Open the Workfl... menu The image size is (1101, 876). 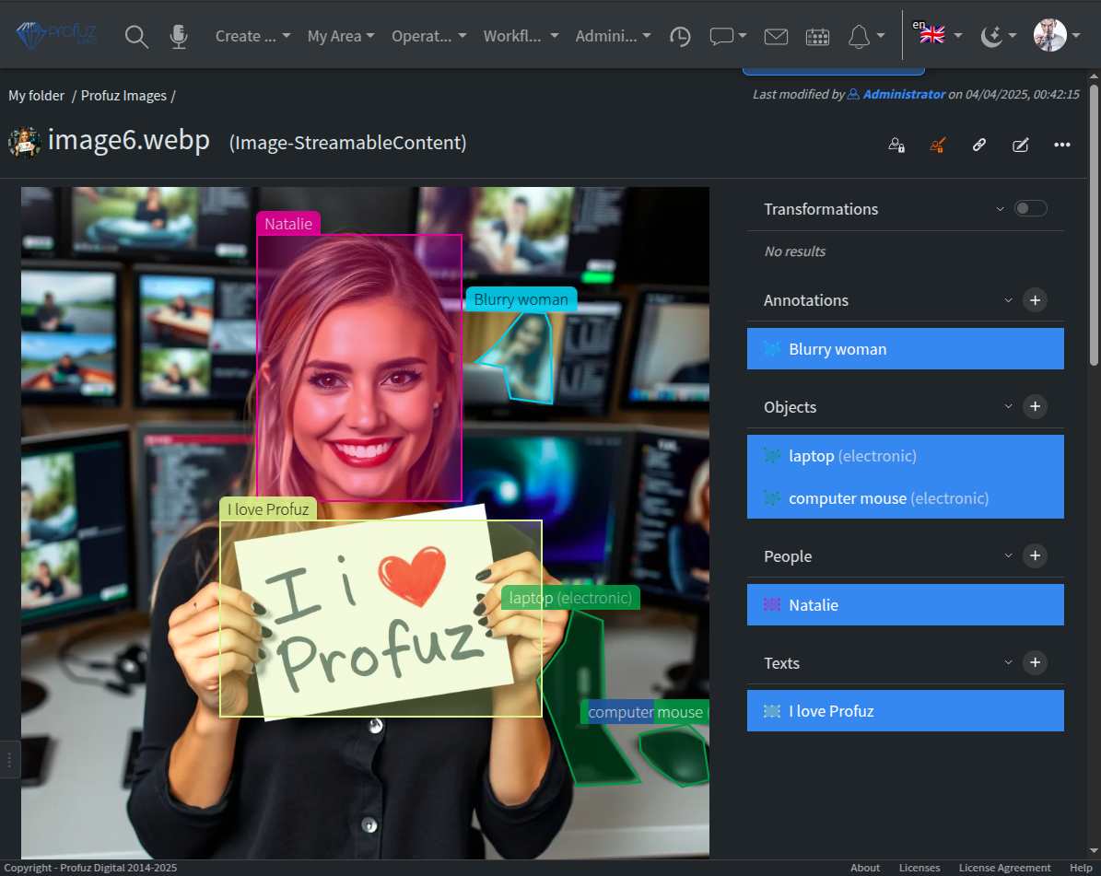point(521,36)
